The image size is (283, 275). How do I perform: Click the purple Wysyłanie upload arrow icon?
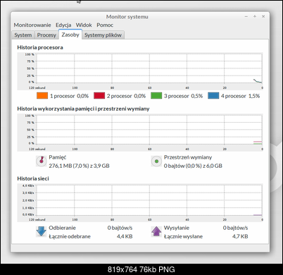(x=156, y=231)
